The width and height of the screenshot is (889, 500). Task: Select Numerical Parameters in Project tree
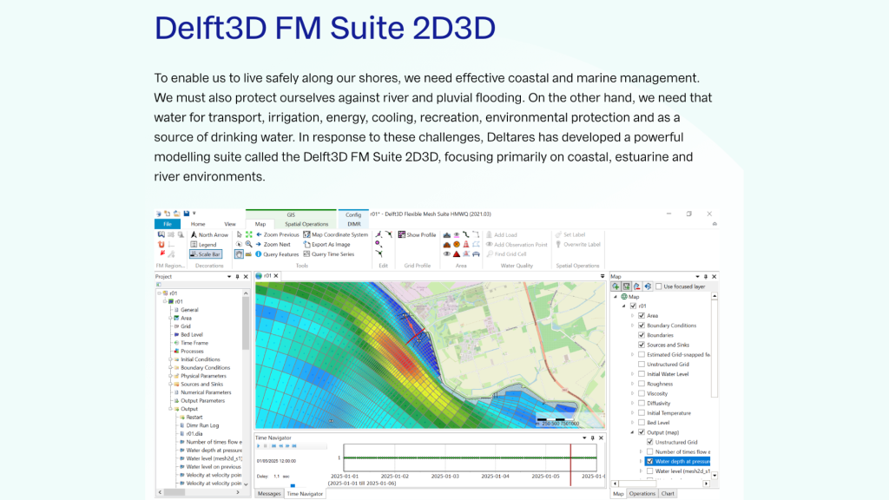(206, 392)
